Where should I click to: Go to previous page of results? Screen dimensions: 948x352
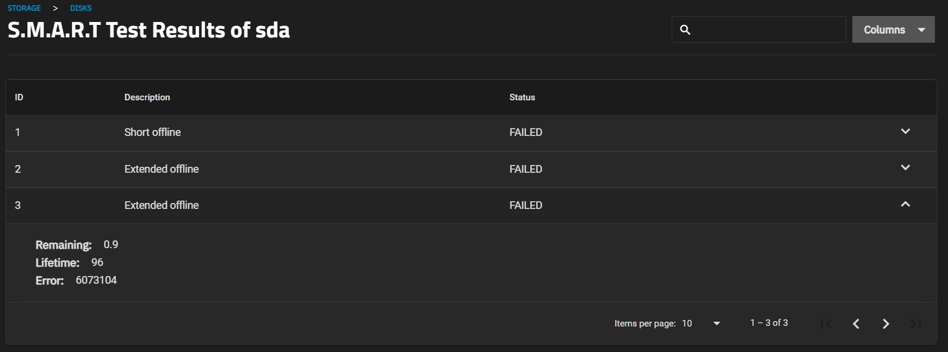tap(856, 324)
